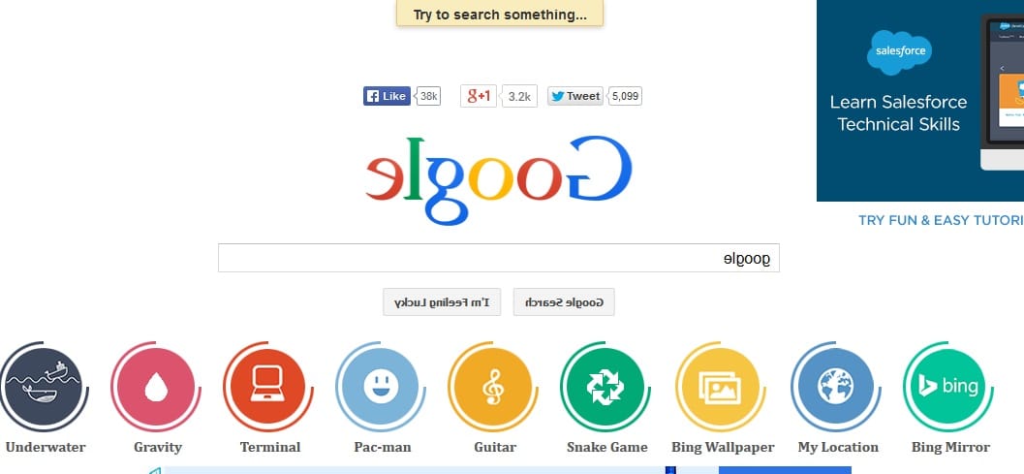
Task: Click the Google +1 button
Action: 478,96
